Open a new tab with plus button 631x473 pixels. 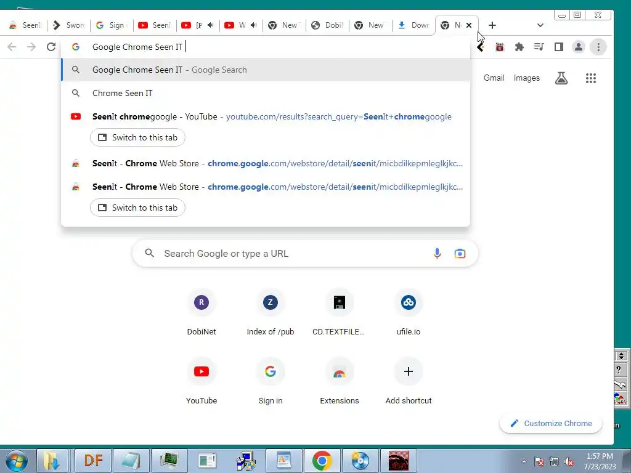click(x=492, y=25)
